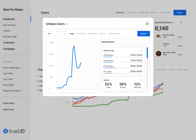Click peak of the unique users line chart
The width and height of the screenshot is (196, 140).
click(74, 46)
